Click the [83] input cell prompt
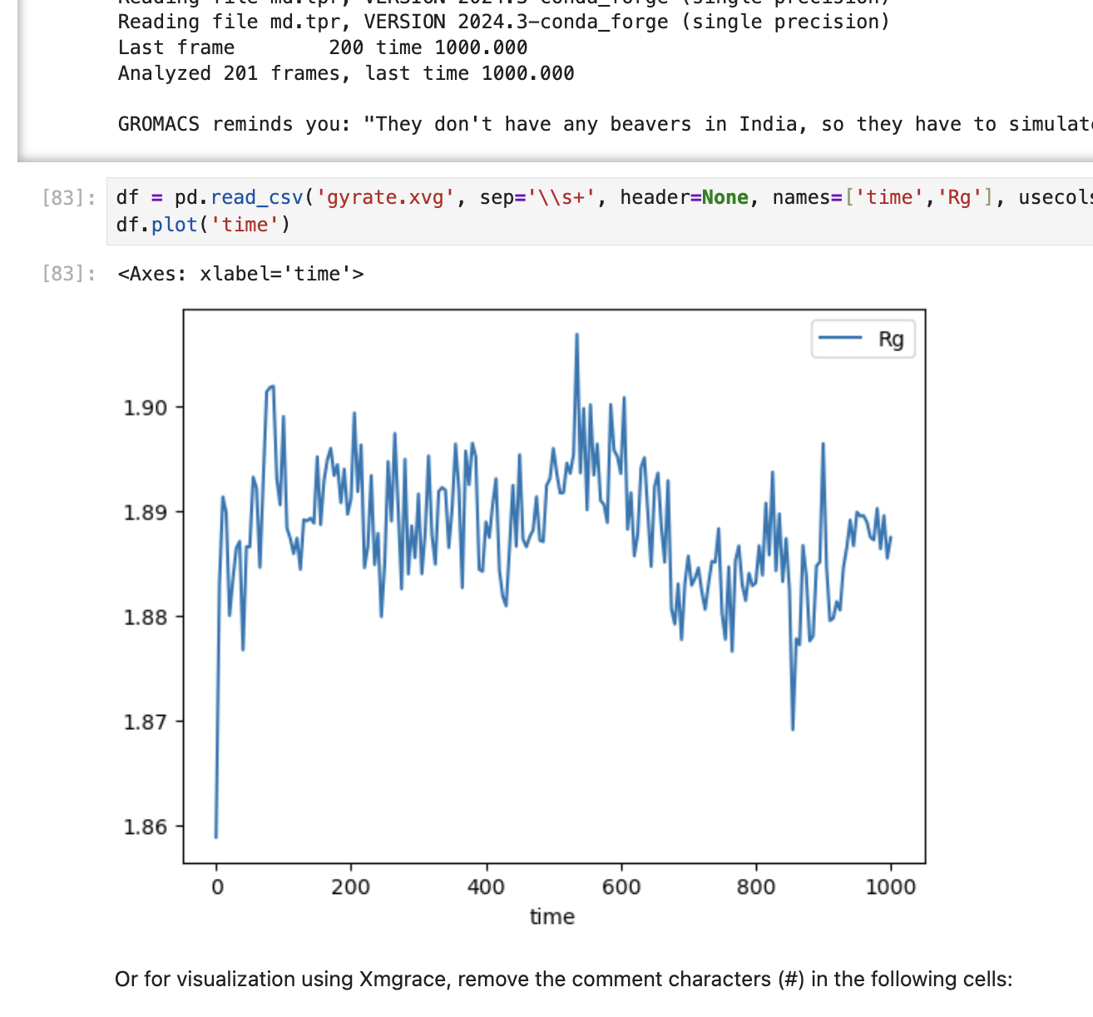Screen dimensions: 1093x1017 68,197
